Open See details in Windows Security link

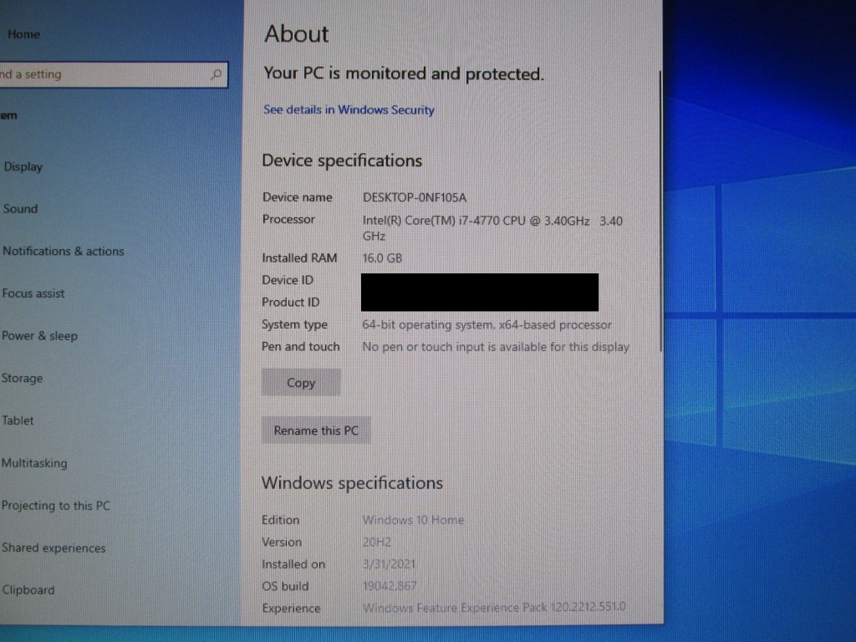349,110
